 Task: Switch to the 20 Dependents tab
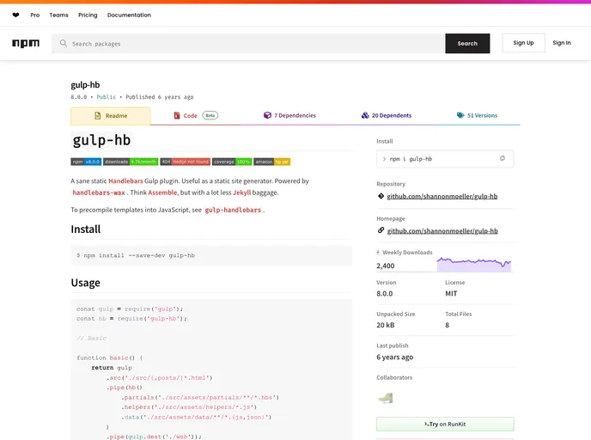point(387,115)
